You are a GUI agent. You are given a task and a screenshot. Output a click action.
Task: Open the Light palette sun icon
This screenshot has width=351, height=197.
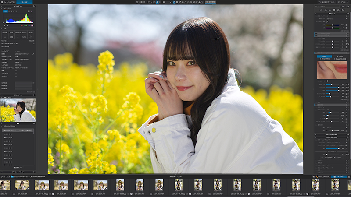(321, 10)
